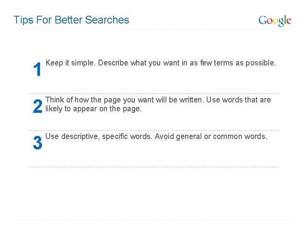
Task: Click the thin line under the title
Action: click(153, 28)
